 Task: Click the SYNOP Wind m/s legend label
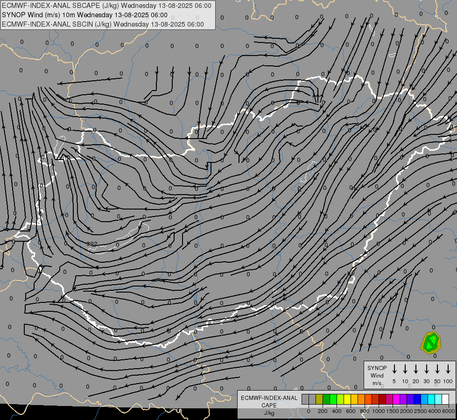pos(377,375)
